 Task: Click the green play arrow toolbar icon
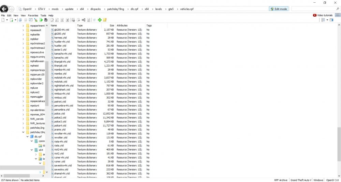pyautogui.click(x=41, y=20)
